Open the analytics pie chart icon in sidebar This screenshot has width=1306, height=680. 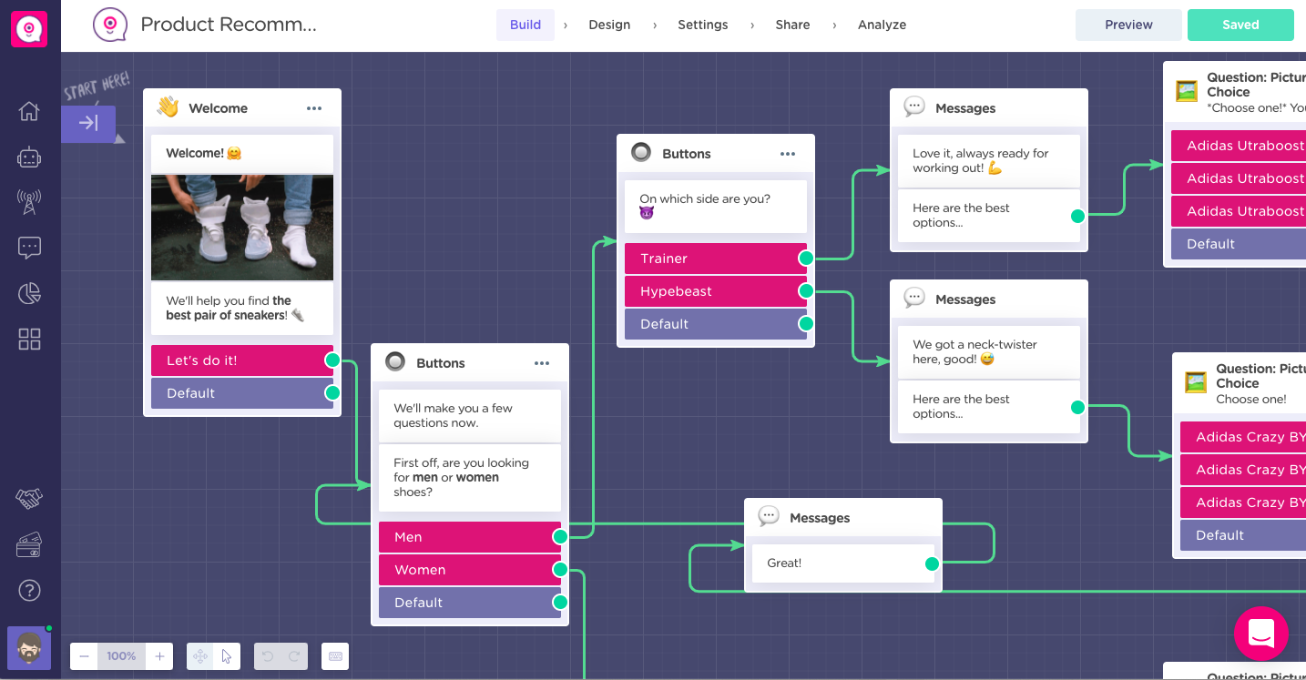tap(29, 293)
